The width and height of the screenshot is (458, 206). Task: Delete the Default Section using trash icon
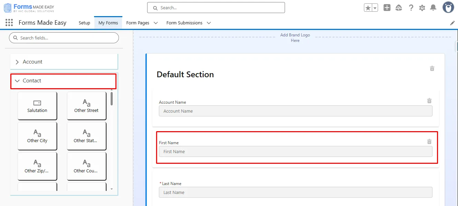(432, 68)
